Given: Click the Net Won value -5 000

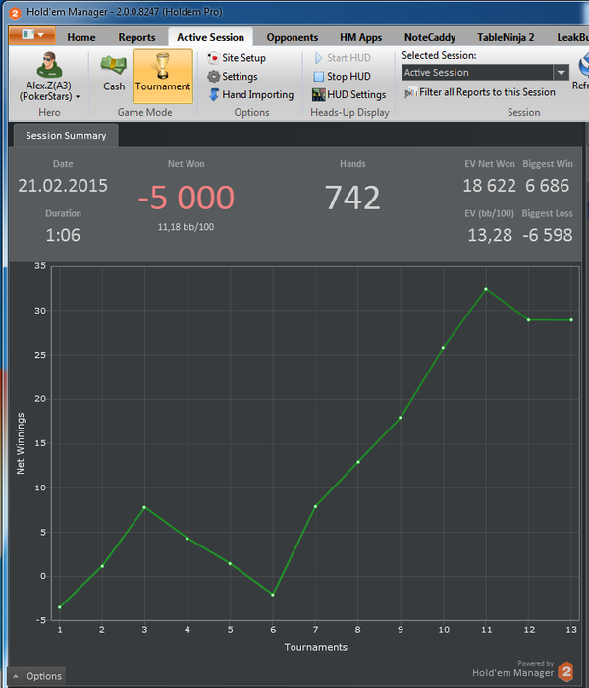Looking at the screenshot, I should click(187, 197).
